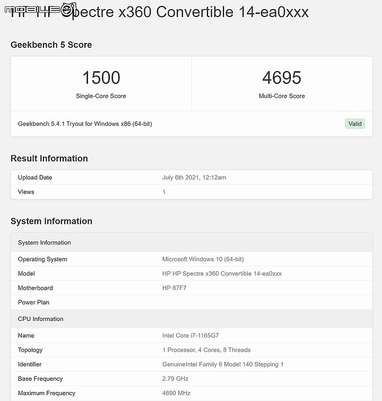
Task: Select the multi-core score 4695
Action: pyautogui.click(x=282, y=77)
